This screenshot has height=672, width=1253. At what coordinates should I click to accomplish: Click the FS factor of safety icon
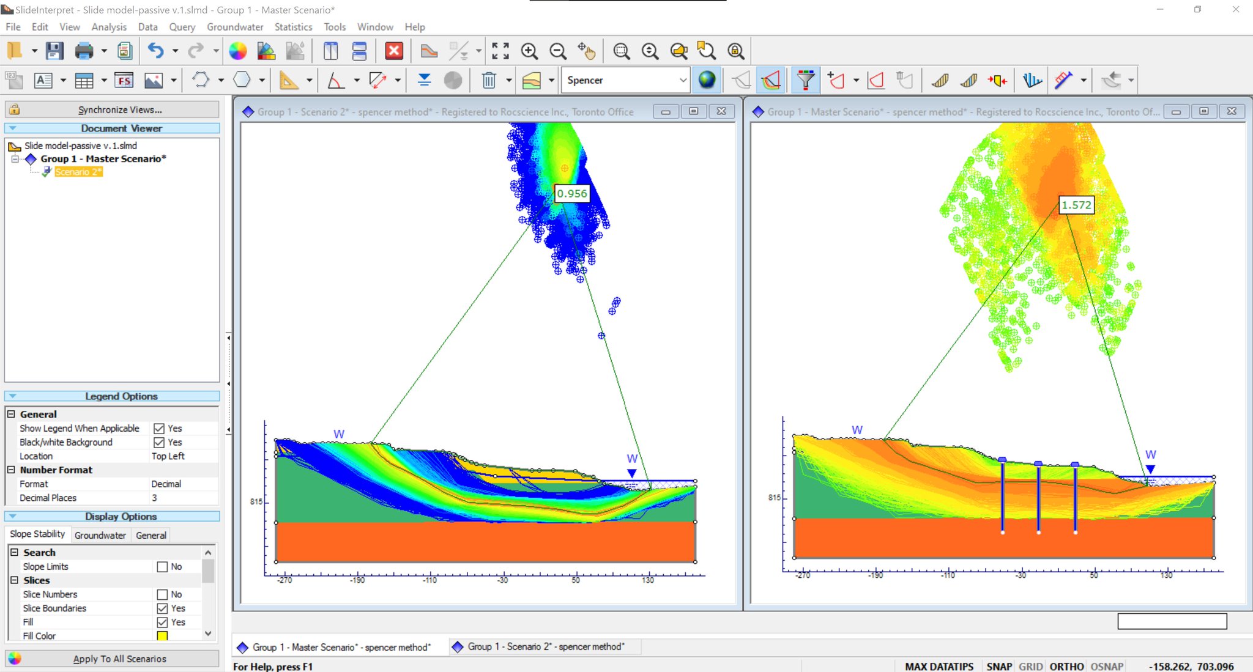coord(124,80)
